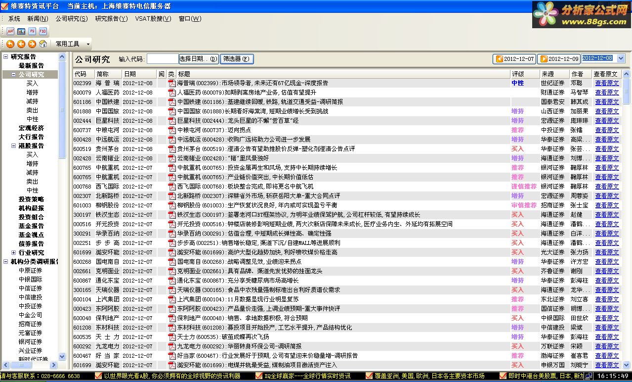Open PDF icon for 东阿阿胶 (000423) report
Viewport: 632px width, 382px height.
point(172,309)
